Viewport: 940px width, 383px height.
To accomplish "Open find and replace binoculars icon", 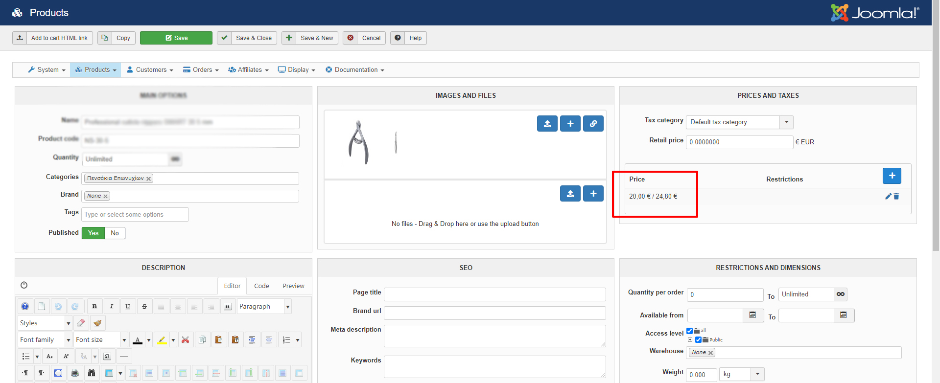I will coord(92,373).
